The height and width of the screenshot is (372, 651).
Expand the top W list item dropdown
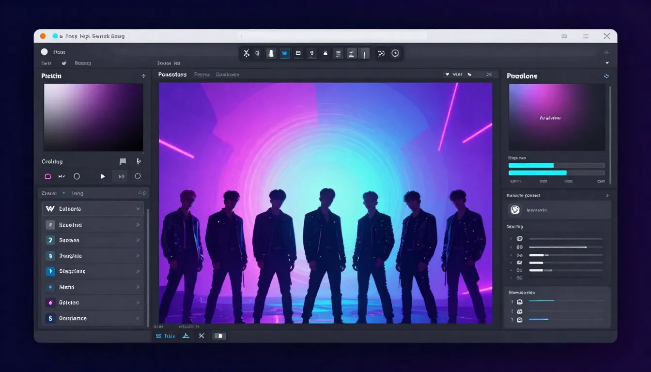tap(138, 209)
